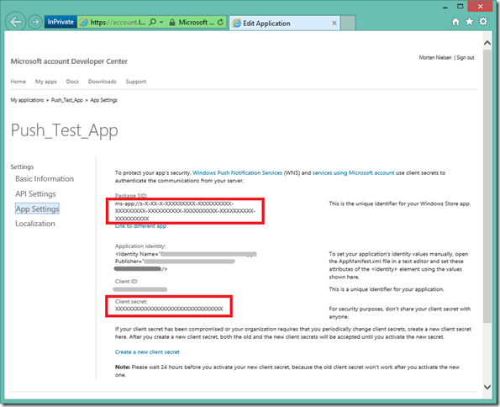Image resolution: width=500 pixels, height=407 pixels.
Task: Click the InPrivate badge in address bar
Action: [61, 22]
